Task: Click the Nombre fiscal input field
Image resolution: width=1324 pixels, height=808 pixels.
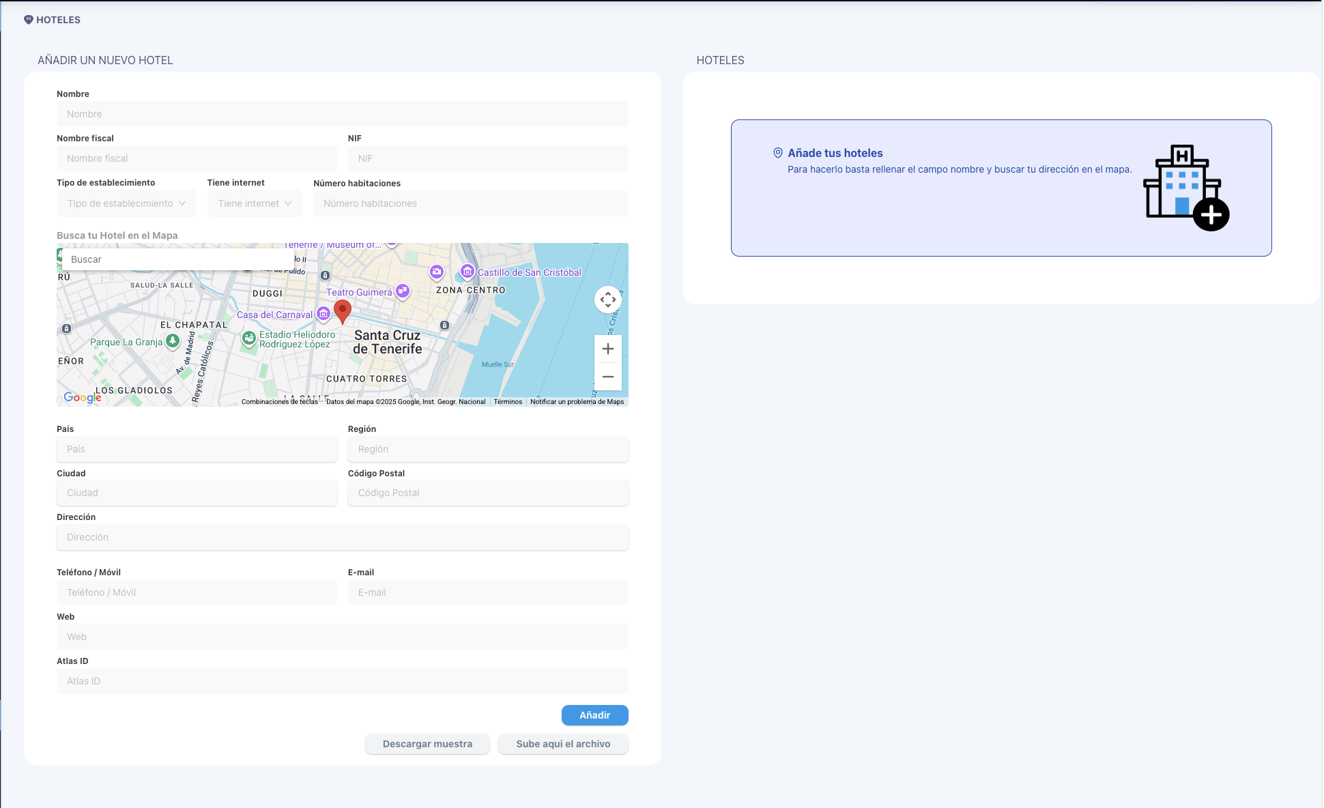Action: click(x=197, y=158)
